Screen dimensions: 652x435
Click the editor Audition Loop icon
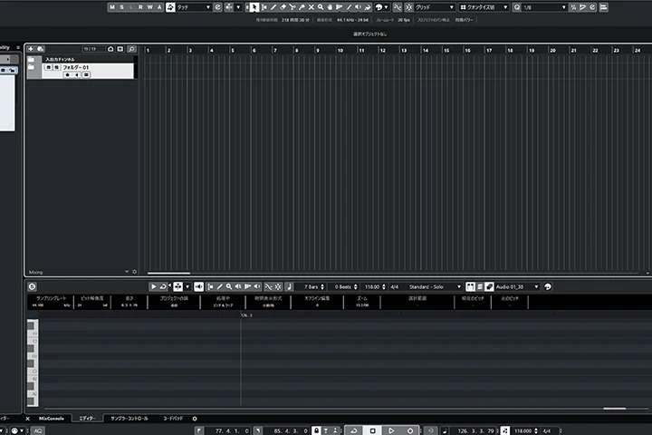pos(163,286)
